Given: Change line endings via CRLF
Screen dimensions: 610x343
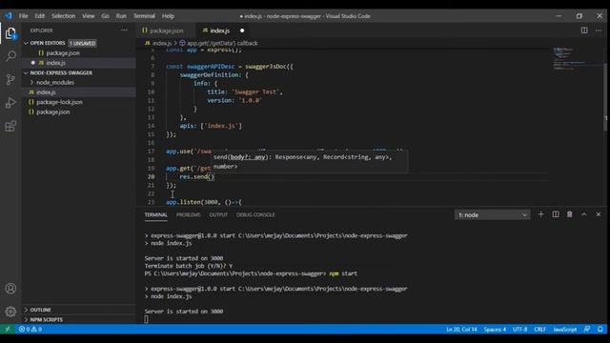Looking at the screenshot, I should (539, 329).
